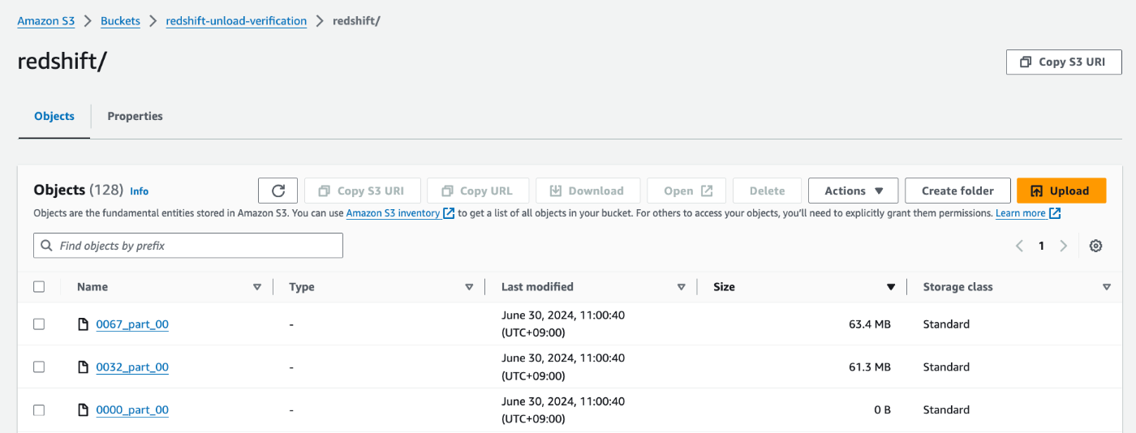Go to next page arrow
Viewport: 1136px width, 433px height.
coord(1063,246)
